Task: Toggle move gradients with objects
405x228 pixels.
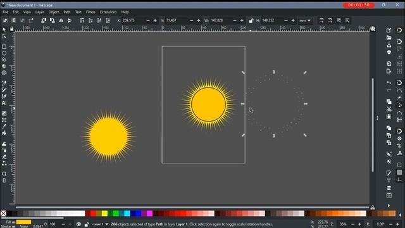Action: [x=339, y=20]
